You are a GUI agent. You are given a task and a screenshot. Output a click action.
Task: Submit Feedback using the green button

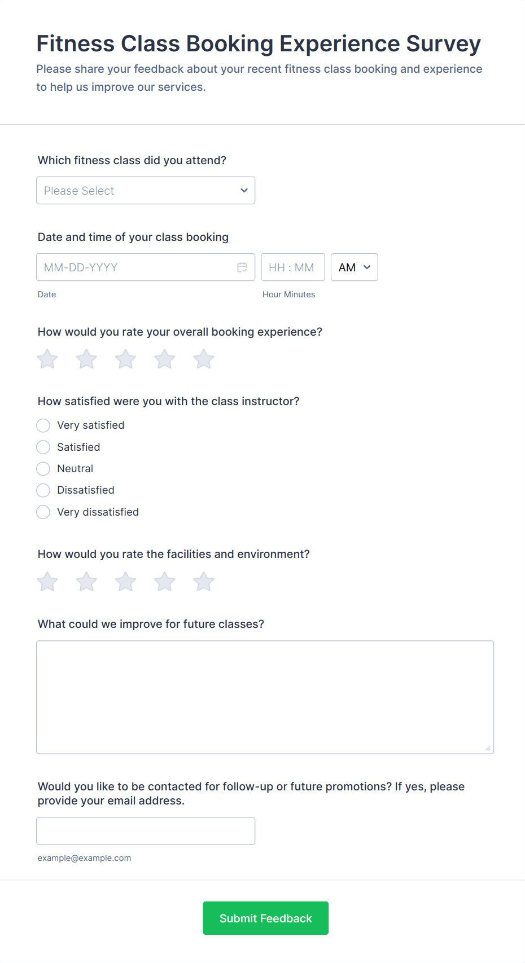(266, 918)
